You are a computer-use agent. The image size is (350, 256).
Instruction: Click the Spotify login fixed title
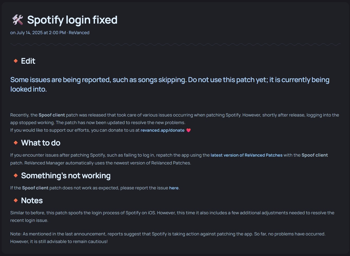pyautogui.click(x=72, y=20)
